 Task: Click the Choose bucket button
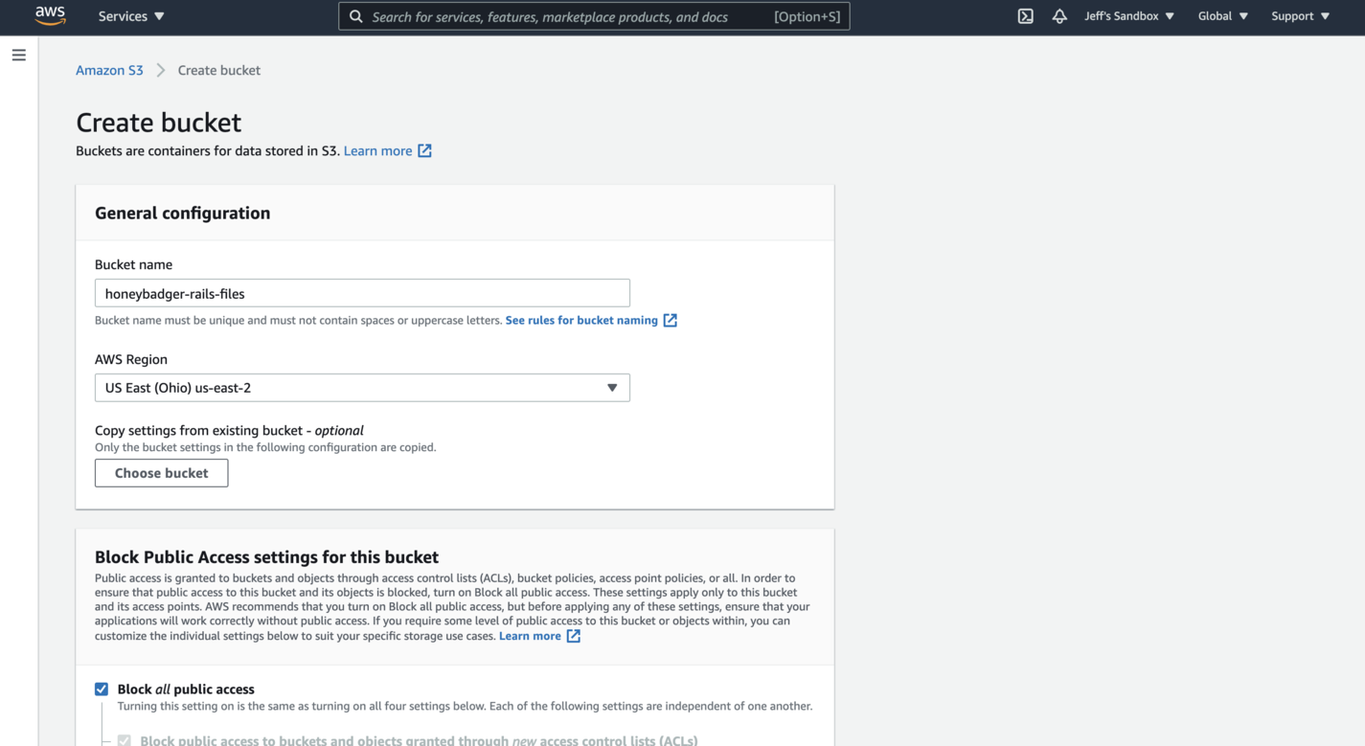click(x=161, y=472)
